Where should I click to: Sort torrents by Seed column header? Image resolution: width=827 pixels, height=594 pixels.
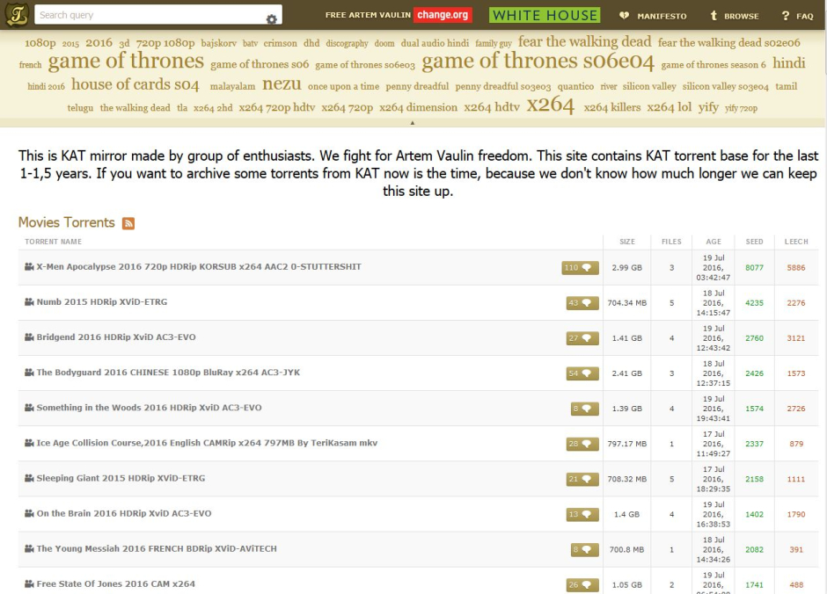[x=754, y=242]
